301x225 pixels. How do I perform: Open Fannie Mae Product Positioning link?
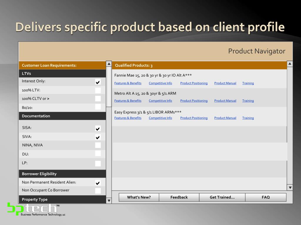pos(194,83)
